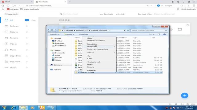Click Properties in the context menu
197x110 pixels.
91,70
